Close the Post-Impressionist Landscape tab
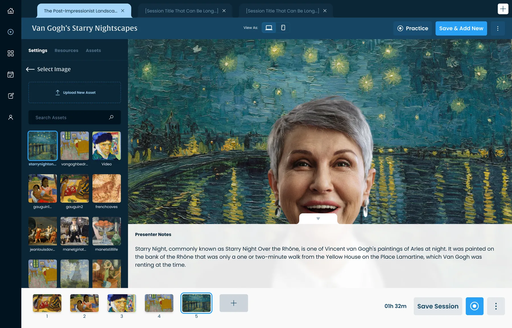 (123, 11)
